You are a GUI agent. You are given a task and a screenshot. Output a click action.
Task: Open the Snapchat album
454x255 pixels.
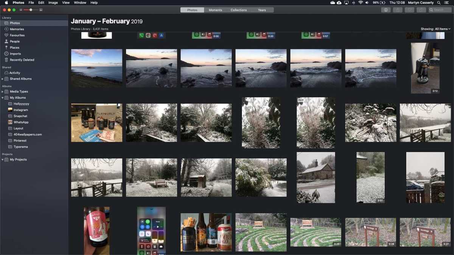click(x=34, y=116)
